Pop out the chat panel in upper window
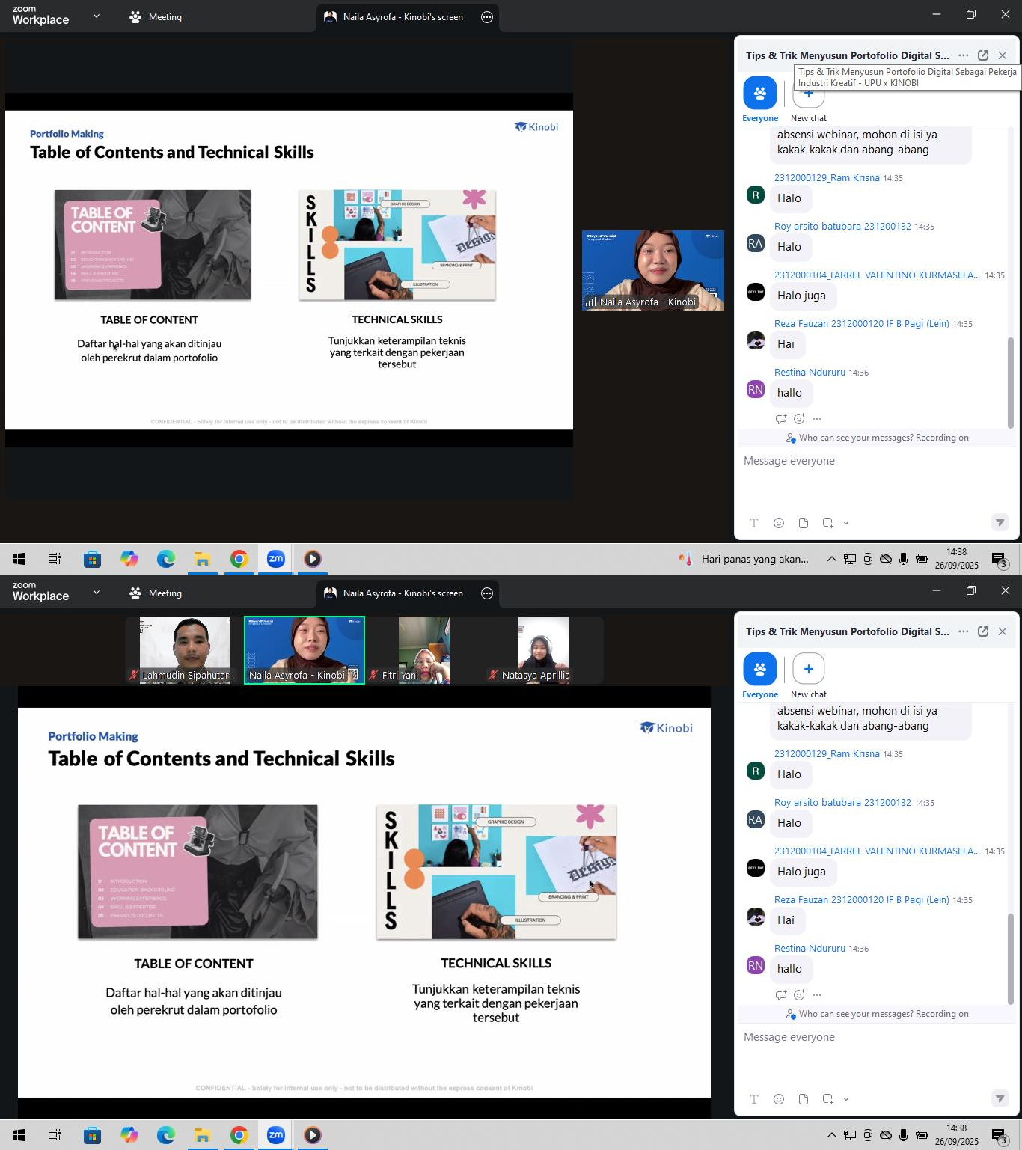The height and width of the screenshot is (1150, 1022). pyautogui.click(x=983, y=55)
